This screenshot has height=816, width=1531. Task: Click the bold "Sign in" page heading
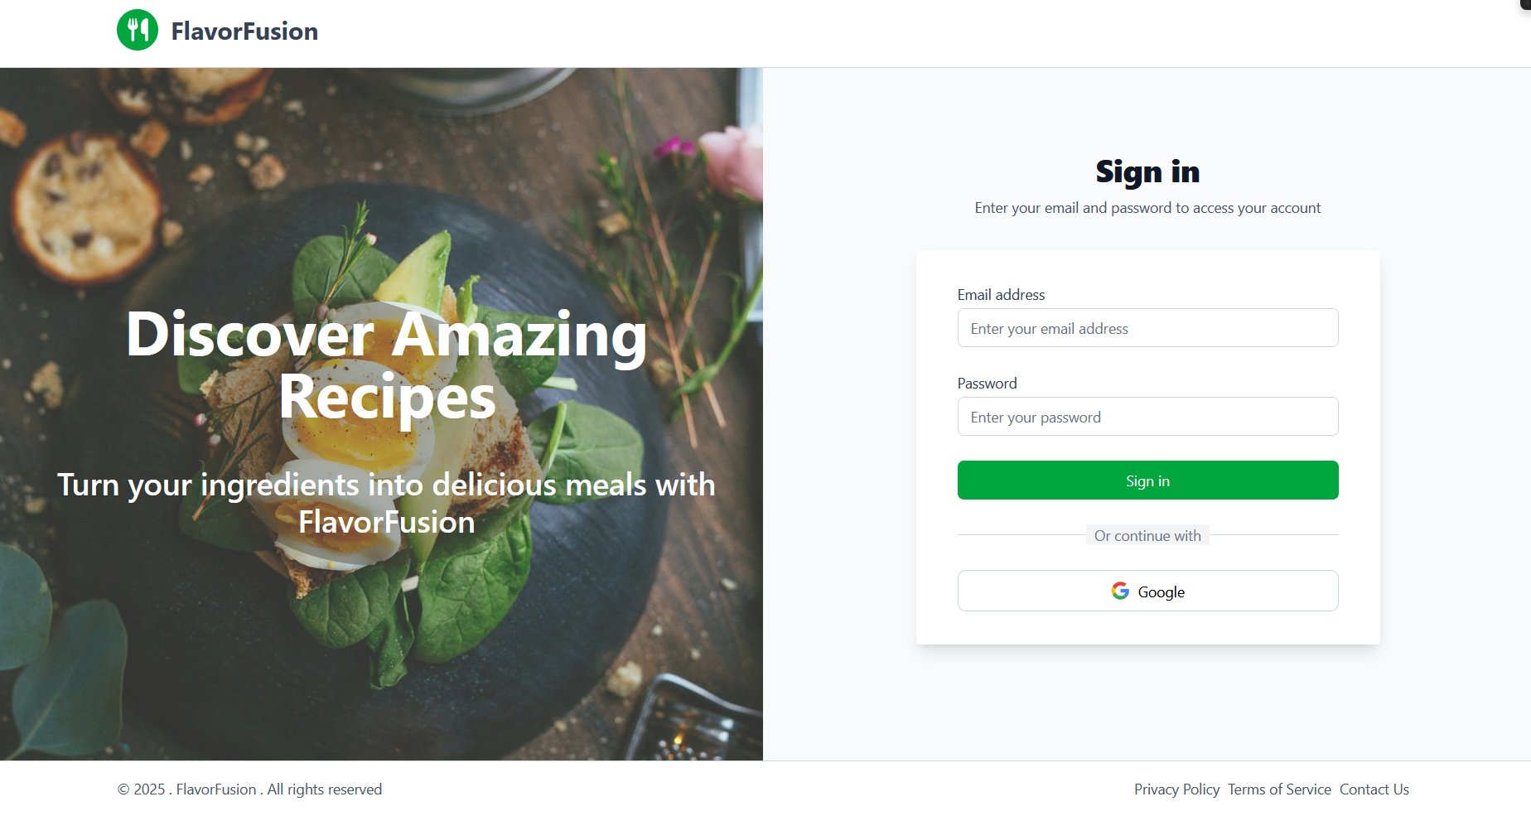(1147, 172)
